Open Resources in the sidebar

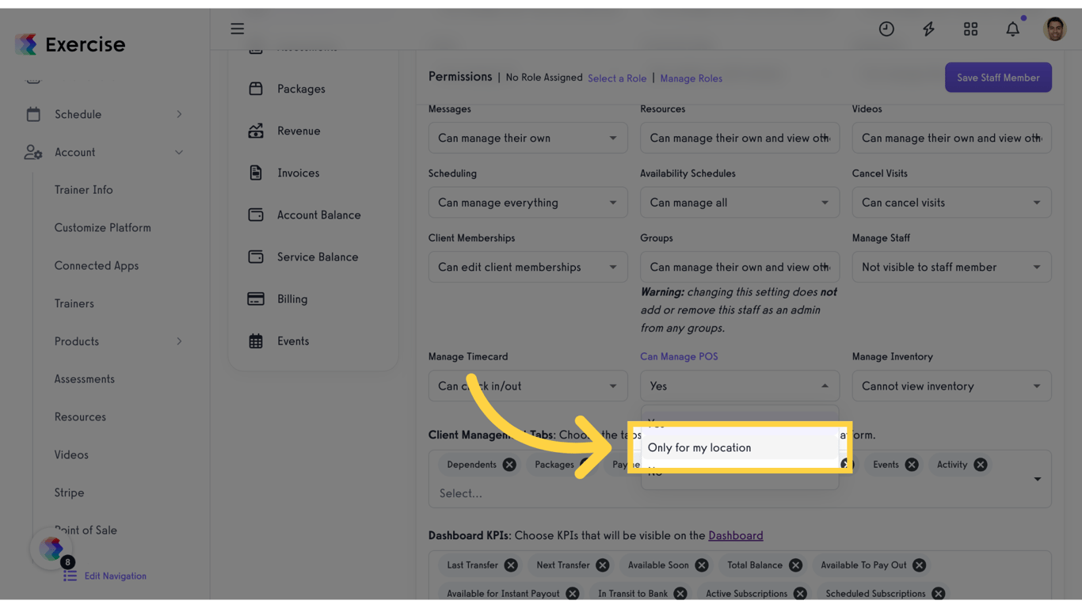[x=80, y=417]
